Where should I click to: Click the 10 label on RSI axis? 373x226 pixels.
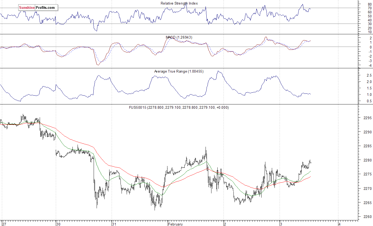pyautogui.click(x=370, y=32)
